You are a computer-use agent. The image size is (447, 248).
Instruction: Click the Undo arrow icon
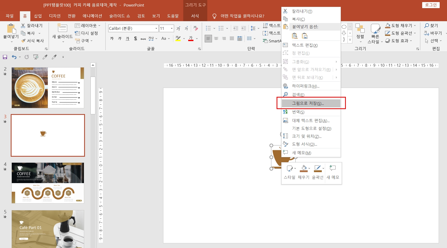(x=14, y=57)
